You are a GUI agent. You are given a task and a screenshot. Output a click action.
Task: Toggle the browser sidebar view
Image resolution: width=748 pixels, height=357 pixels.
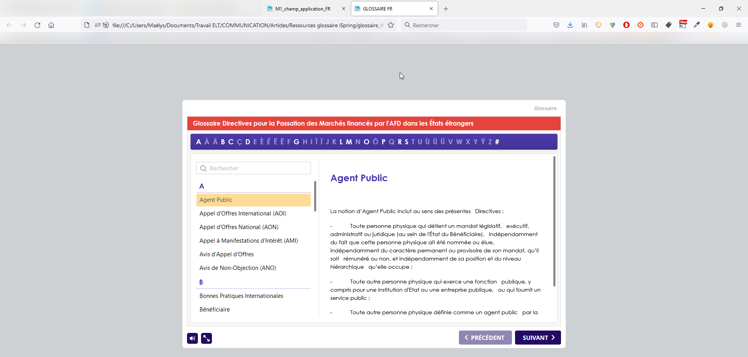click(654, 25)
